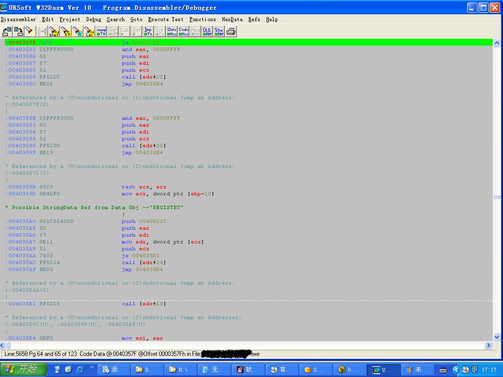Select the call [edx+18] line

(249, 303)
